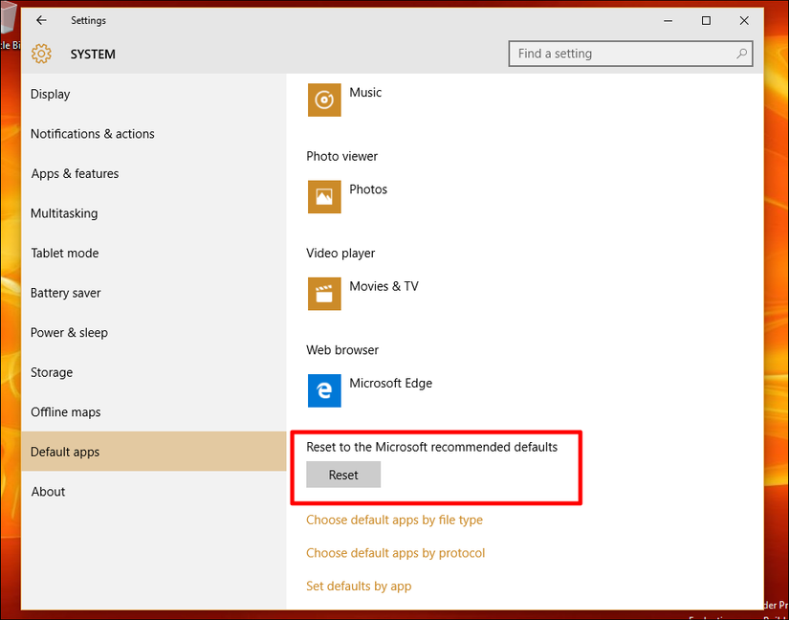
Task: Navigate to Power & sleep
Action: [69, 333]
